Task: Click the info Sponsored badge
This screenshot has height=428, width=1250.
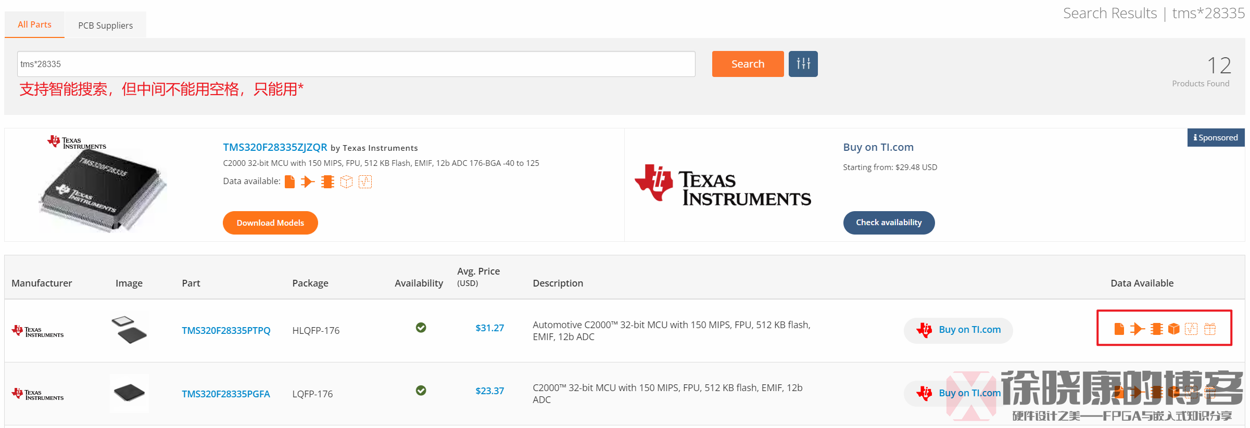Action: (x=1216, y=137)
